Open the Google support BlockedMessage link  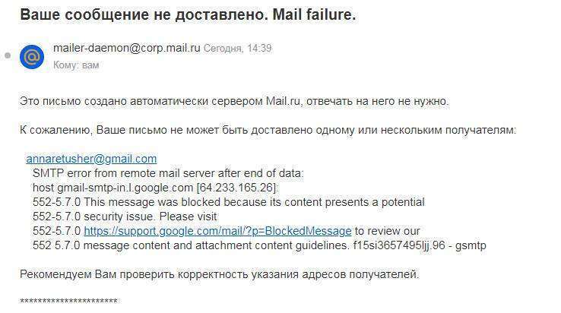(217, 231)
